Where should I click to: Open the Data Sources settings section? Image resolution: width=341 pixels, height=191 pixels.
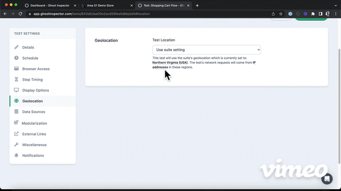[42, 112]
